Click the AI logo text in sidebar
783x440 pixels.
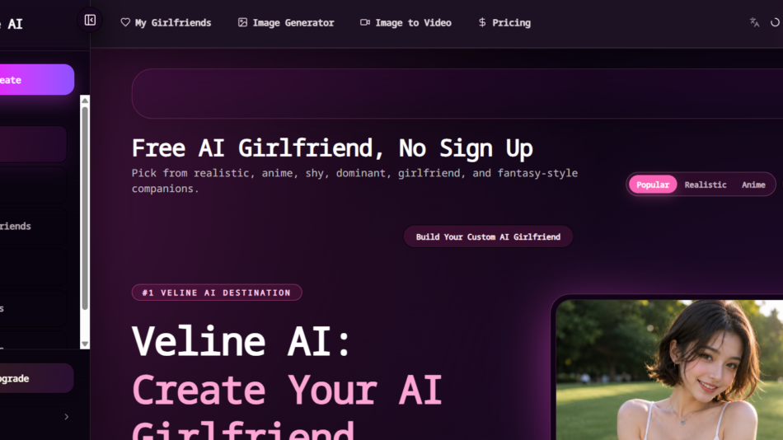15,24
